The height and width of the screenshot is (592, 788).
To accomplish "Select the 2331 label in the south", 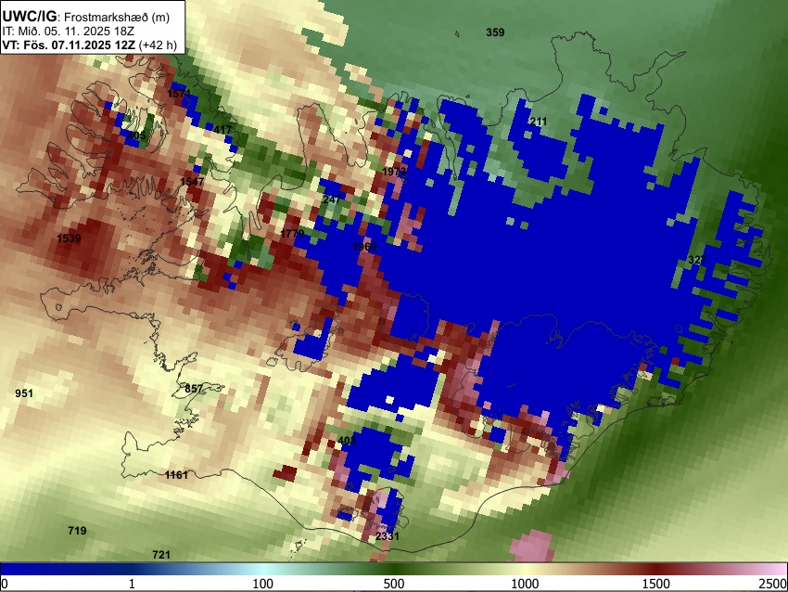I will [x=388, y=536].
